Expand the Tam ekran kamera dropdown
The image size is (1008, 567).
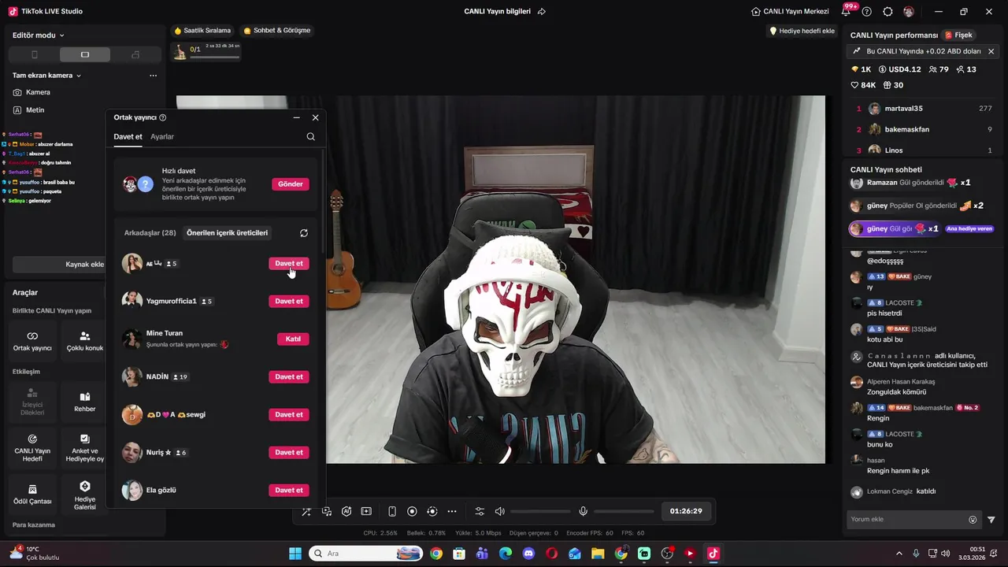pyautogui.click(x=47, y=76)
